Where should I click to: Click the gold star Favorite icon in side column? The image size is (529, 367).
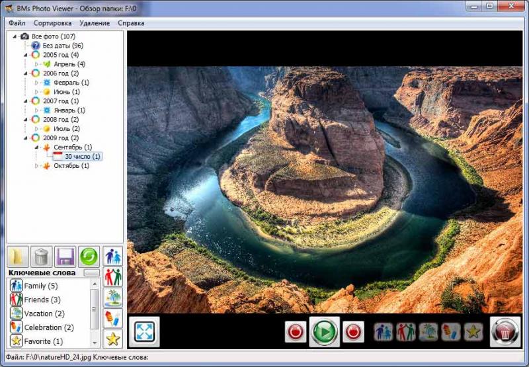(112, 339)
